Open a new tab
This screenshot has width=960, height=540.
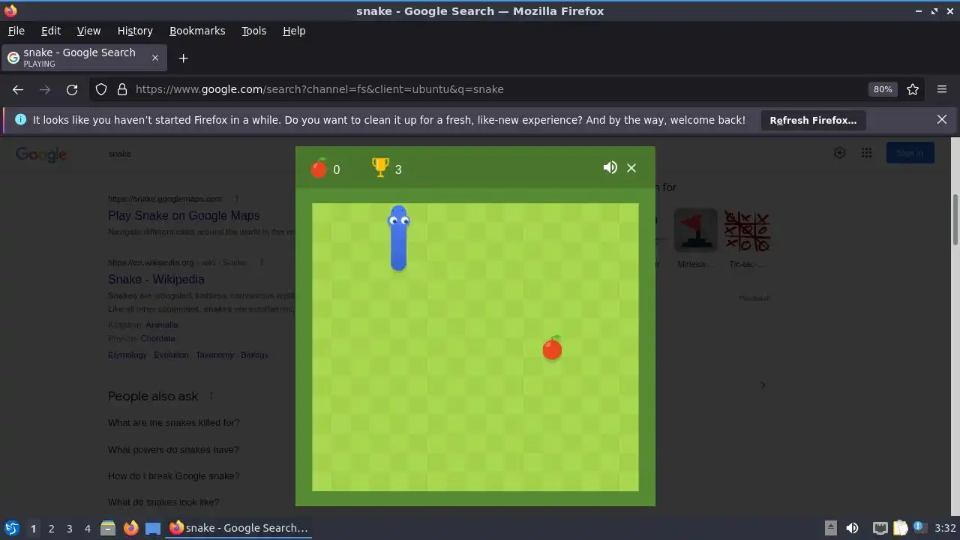click(183, 58)
